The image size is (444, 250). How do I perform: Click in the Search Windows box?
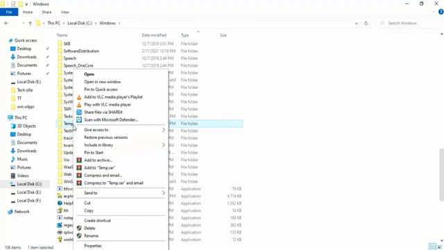pyautogui.click(x=408, y=23)
